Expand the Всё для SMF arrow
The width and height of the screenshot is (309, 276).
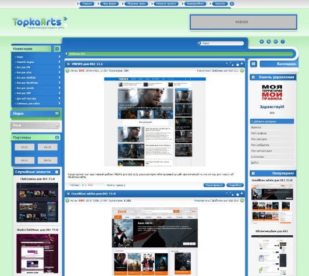(59, 93)
